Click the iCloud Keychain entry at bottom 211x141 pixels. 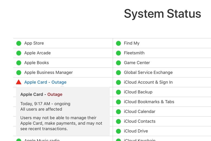pos(140,140)
